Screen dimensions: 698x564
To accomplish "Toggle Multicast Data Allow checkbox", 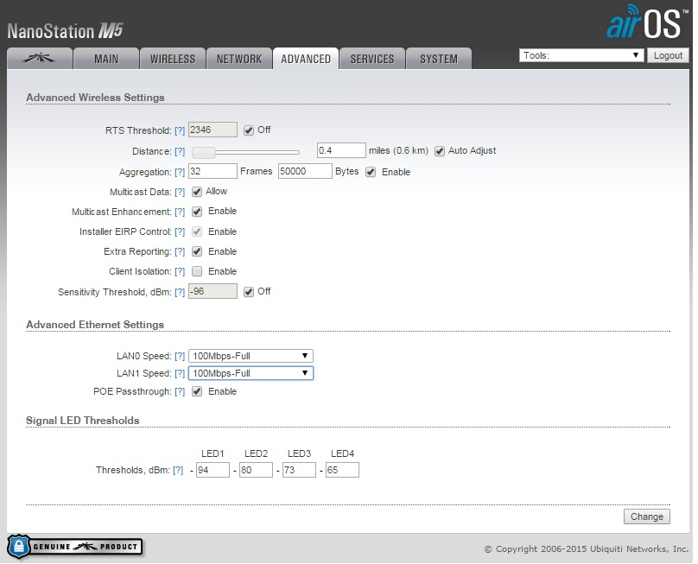I will tap(197, 192).
